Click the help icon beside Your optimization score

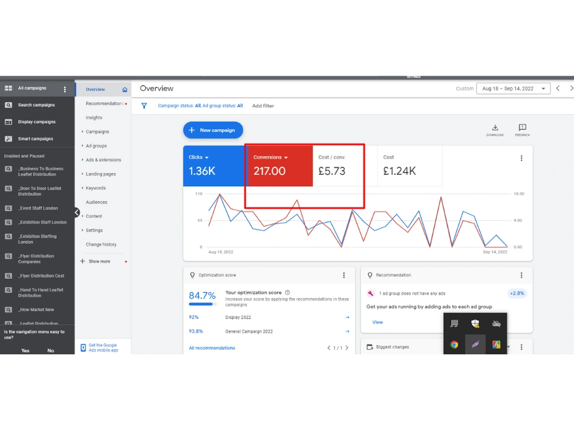[x=288, y=292]
